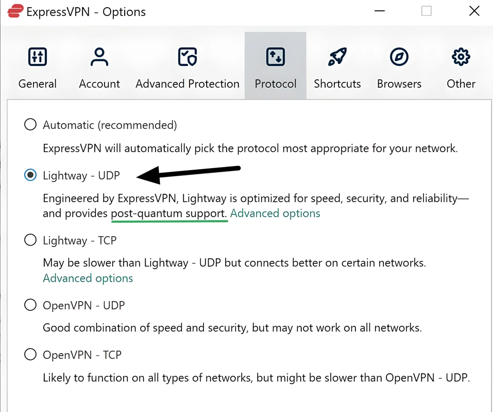
Task: Switch to the Other tab label
Action: 461,84
